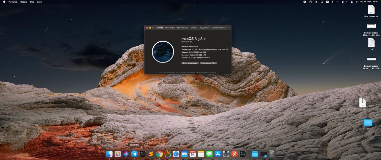Click the eject icon in menu bar

click(316, 2)
